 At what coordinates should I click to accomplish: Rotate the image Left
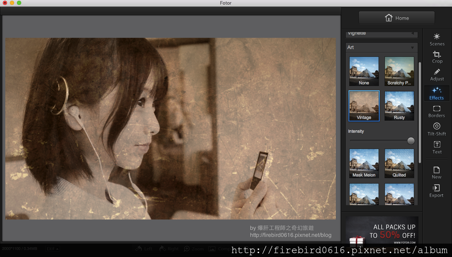pos(143,249)
